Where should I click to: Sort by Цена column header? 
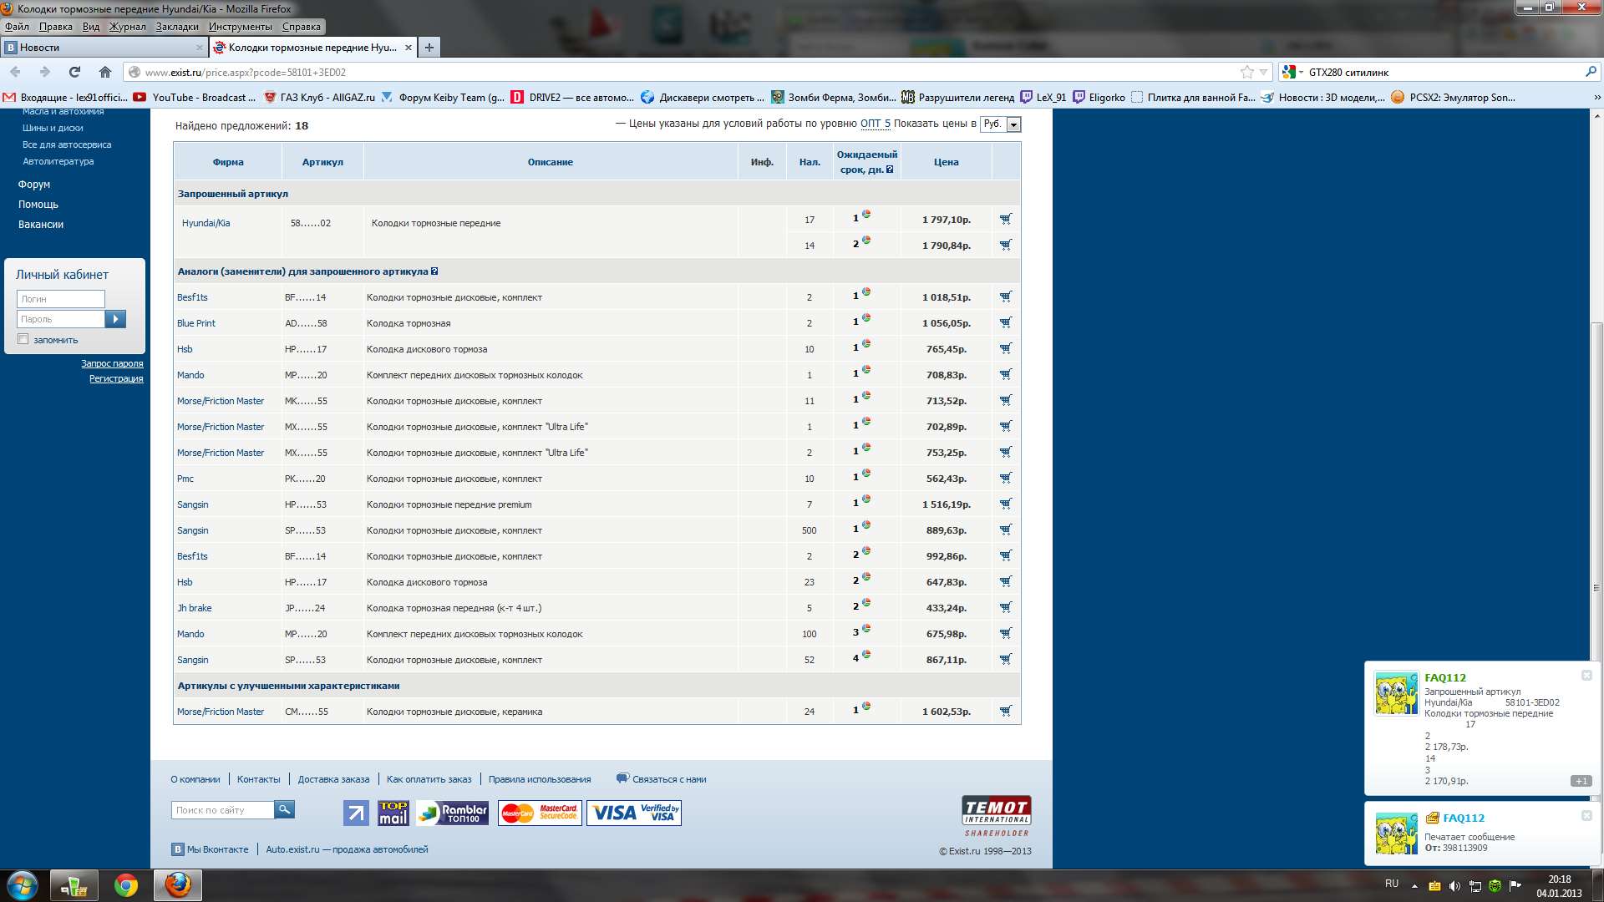(946, 162)
